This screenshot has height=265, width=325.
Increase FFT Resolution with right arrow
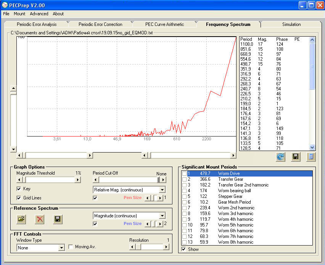tap(166, 247)
